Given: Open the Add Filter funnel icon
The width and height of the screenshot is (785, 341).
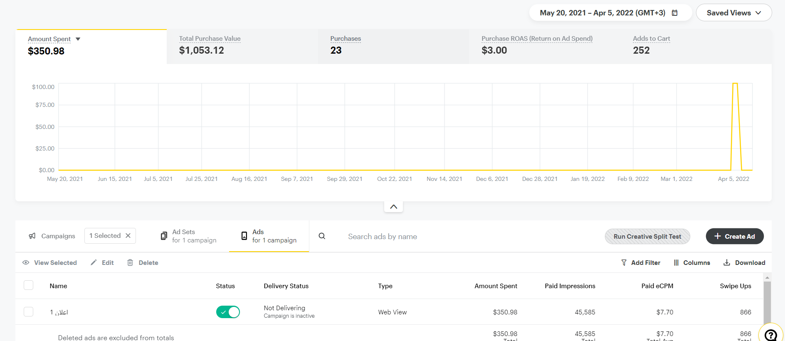Looking at the screenshot, I should (x=624, y=262).
